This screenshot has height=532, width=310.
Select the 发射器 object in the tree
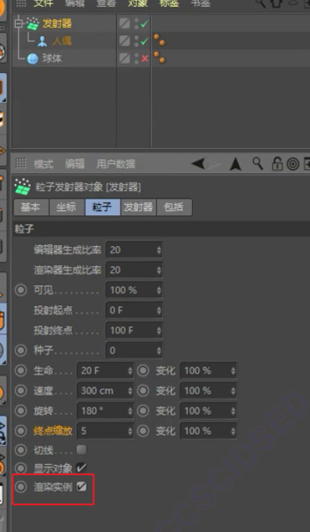57,23
